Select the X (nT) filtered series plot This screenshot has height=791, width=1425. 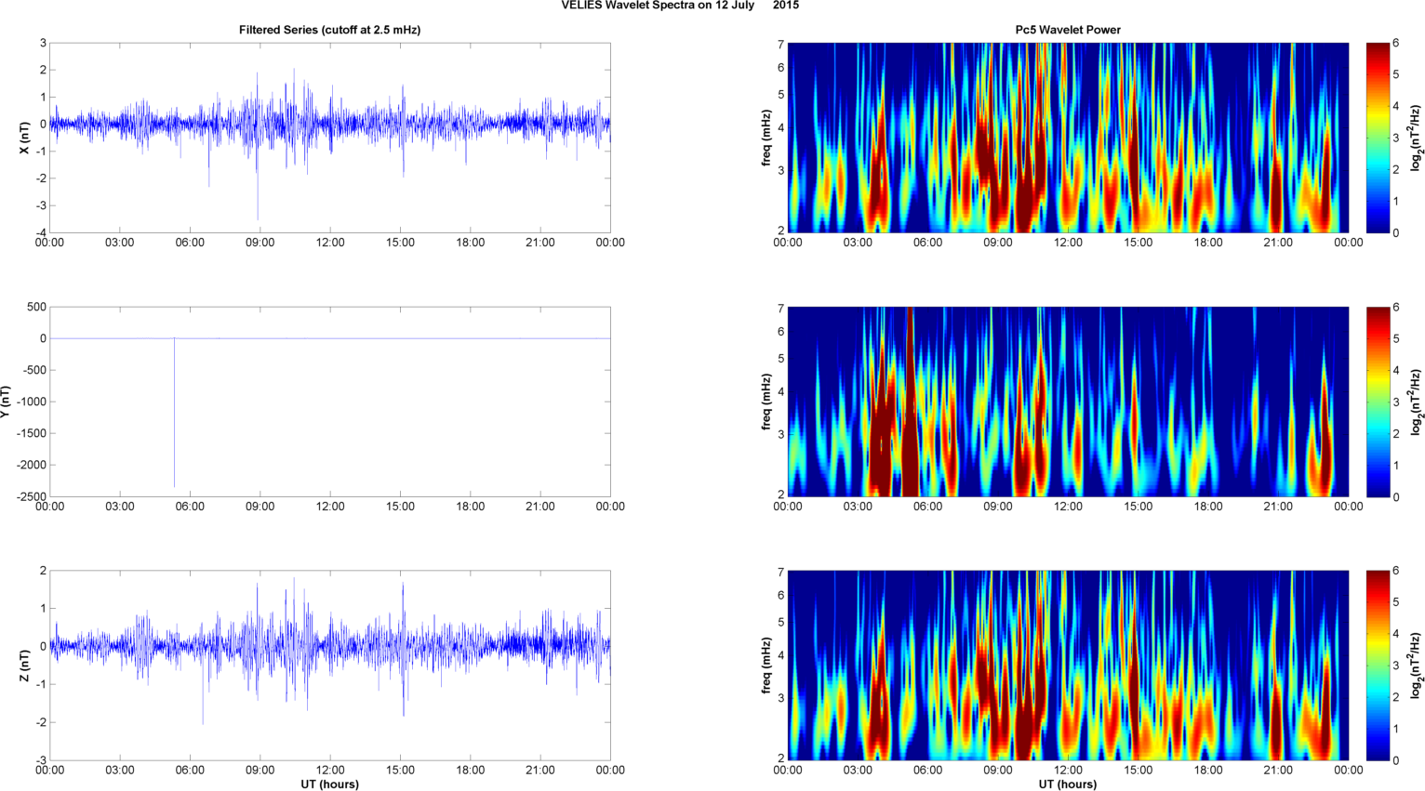(x=330, y=138)
